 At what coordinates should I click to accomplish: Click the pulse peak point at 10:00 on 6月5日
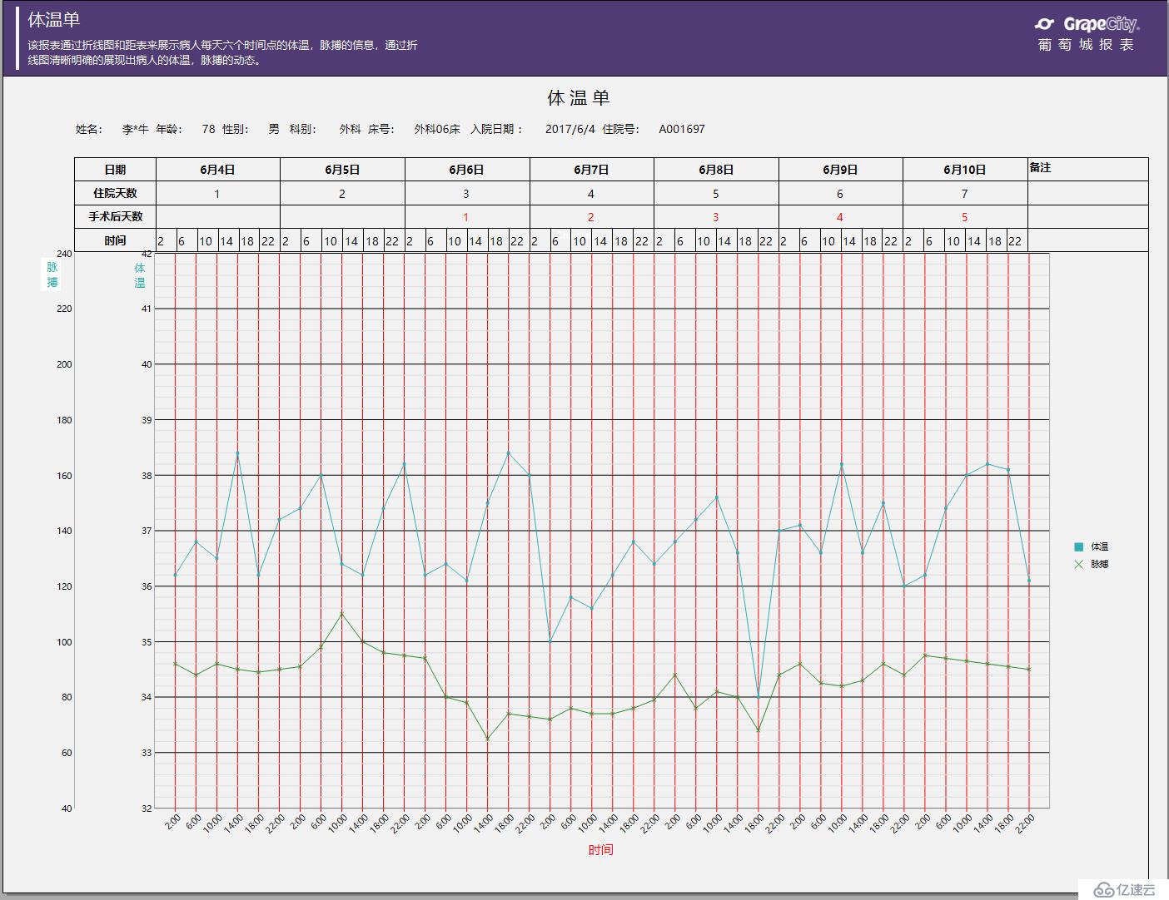click(341, 614)
